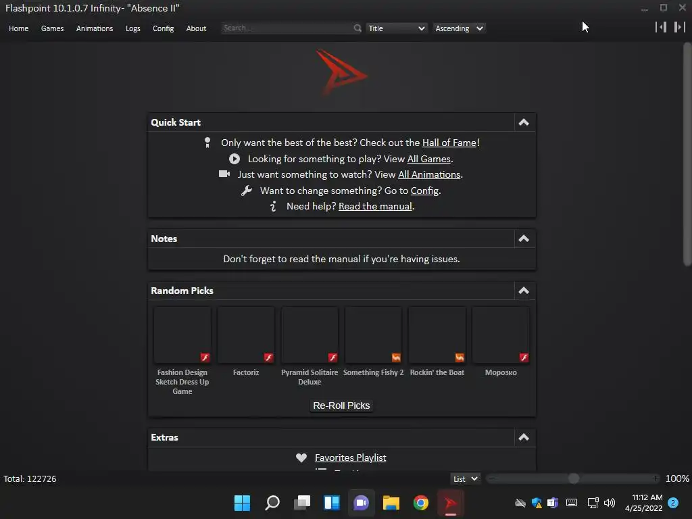Click the plus end of zoom slider
The width and height of the screenshot is (692, 519).
pyautogui.click(x=656, y=478)
